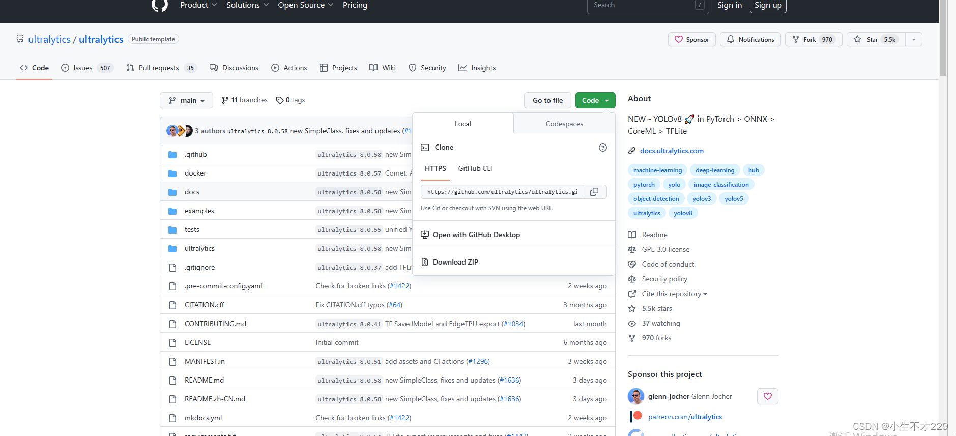Click heart icon next to glenn-jocher

click(768, 396)
